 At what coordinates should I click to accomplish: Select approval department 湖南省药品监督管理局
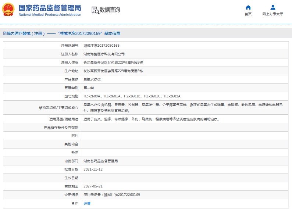[x=100, y=161]
